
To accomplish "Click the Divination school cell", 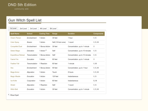I will pyautogui.click(x=30, y=51).
